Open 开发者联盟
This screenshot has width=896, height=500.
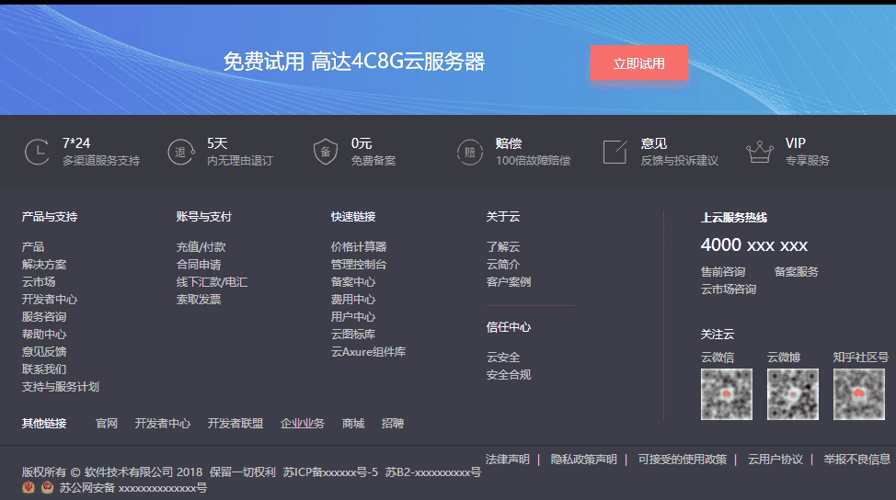click(235, 423)
